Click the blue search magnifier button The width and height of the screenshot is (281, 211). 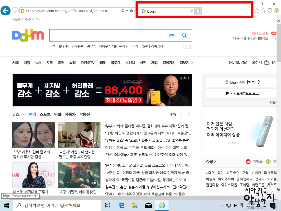[x=185, y=35]
